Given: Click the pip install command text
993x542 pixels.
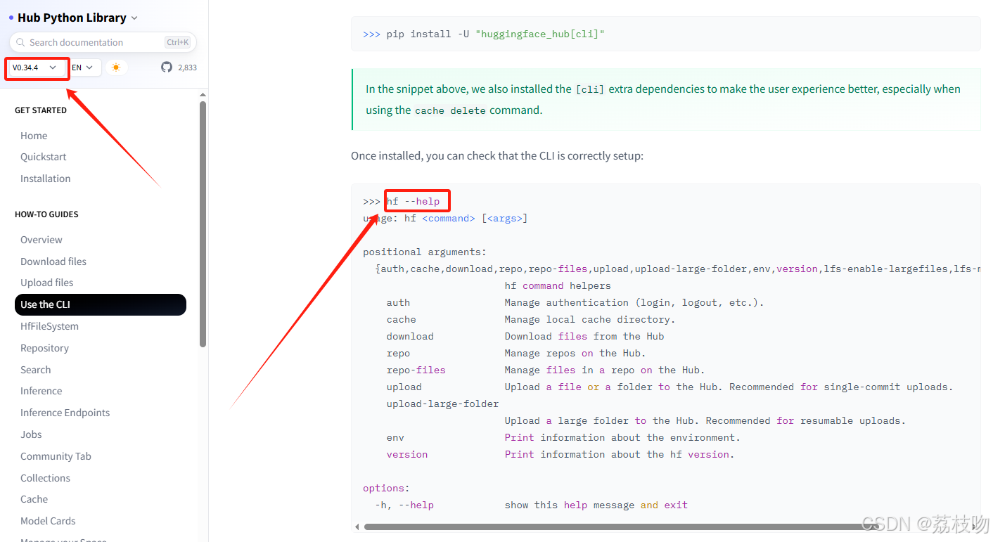Looking at the screenshot, I should [496, 34].
